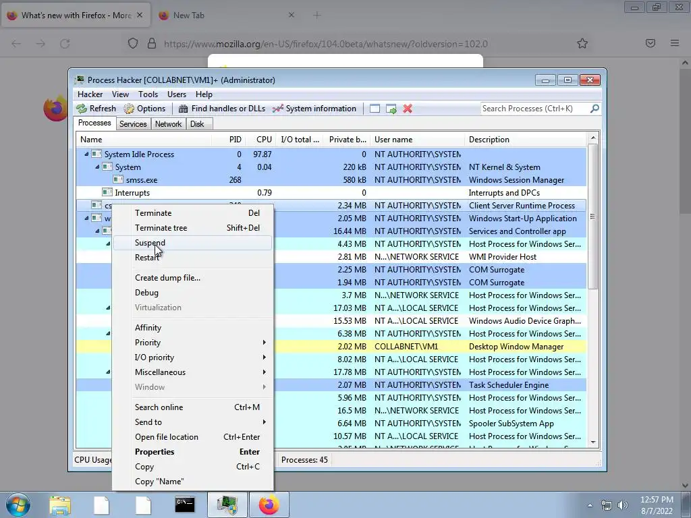This screenshot has width=691, height=518.
Task: Switch to the Network tab
Action: click(168, 124)
